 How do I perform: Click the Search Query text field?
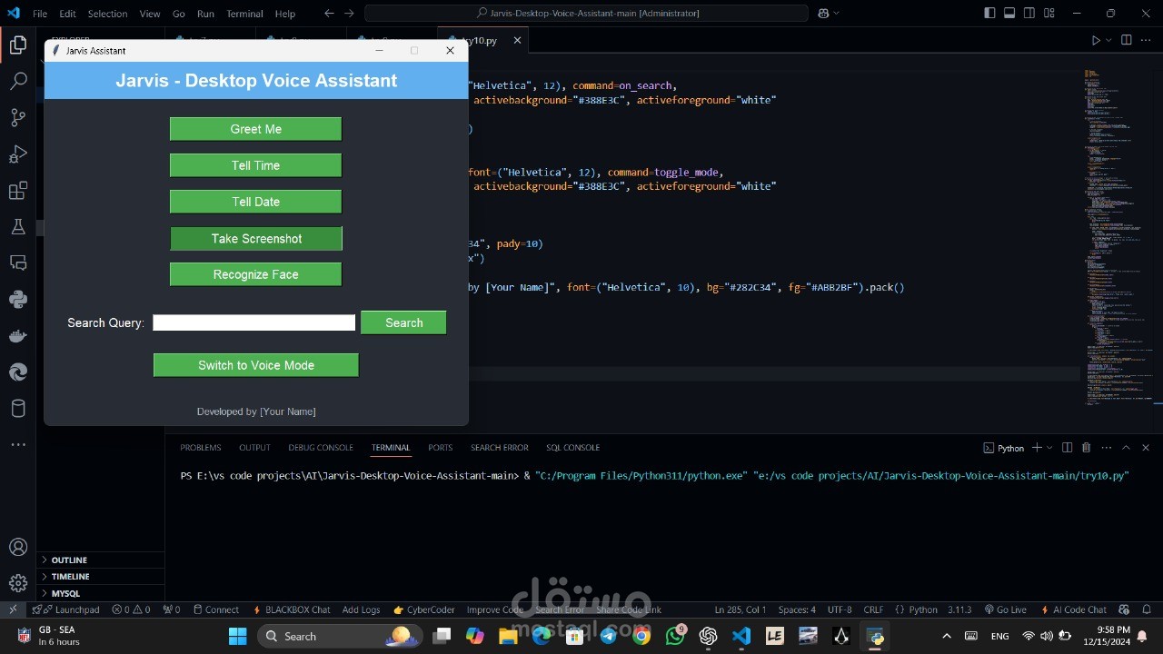point(253,322)
